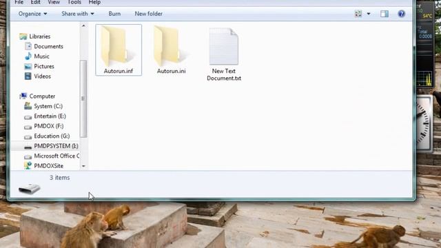The height and width of the screenshot is (248, 441).
Task: Click the 3 items status text
Action: (60, 178)
